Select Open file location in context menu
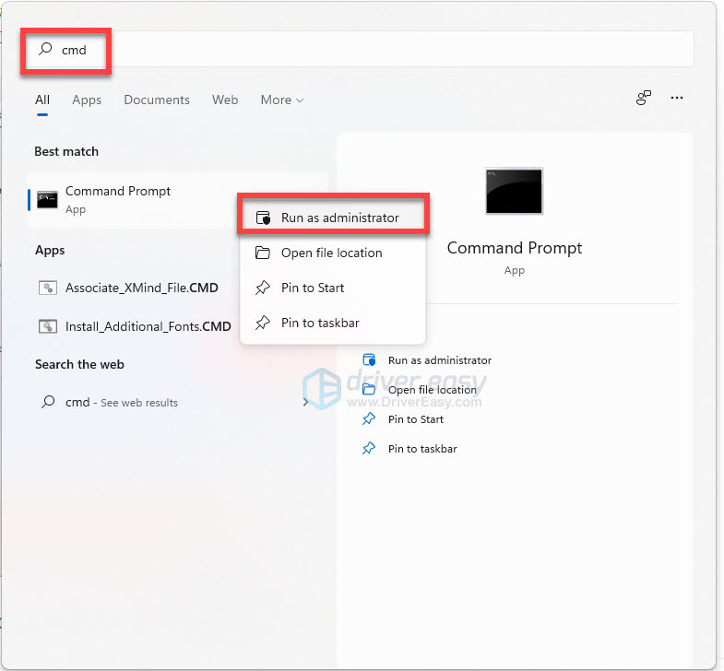This screenshot has height=671, width=724. (x=331, y=253)
